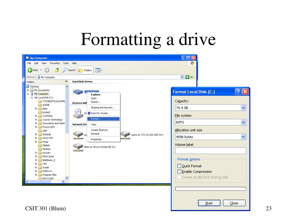This screenshot has width=297, height=223.
Task: Click folder tree vertical scrollbar down arrow
Action: tap(67, 178)
